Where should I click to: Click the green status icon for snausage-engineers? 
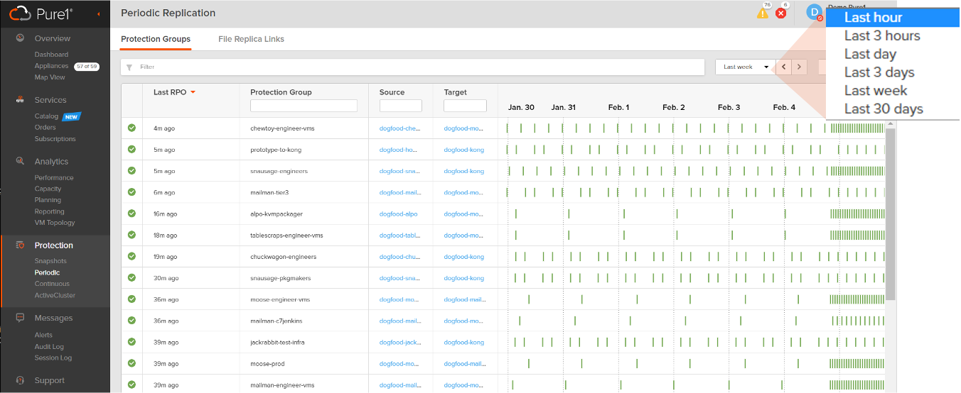pyautogui.click(x=131, y=171)
